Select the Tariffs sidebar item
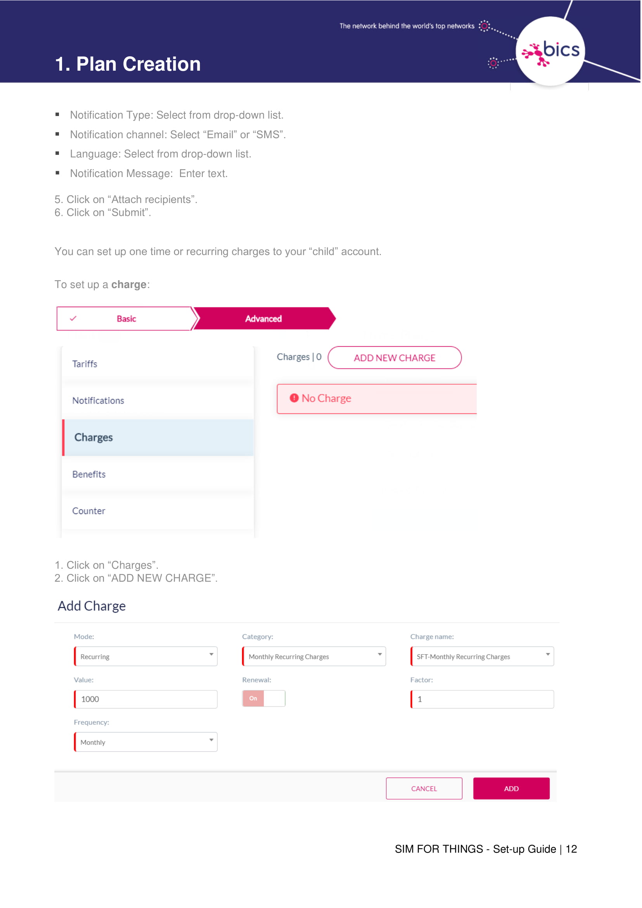Screen dimensions: 642x908 coord(85,364)
